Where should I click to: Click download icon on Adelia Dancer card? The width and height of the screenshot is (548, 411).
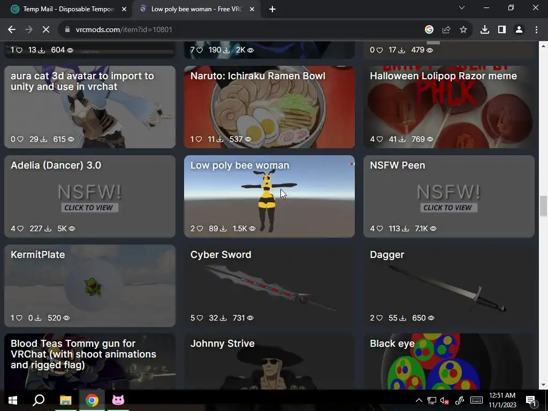tap(48, 229)
